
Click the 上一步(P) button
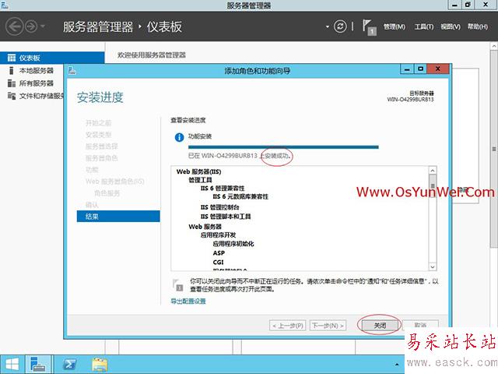point(288,326)
